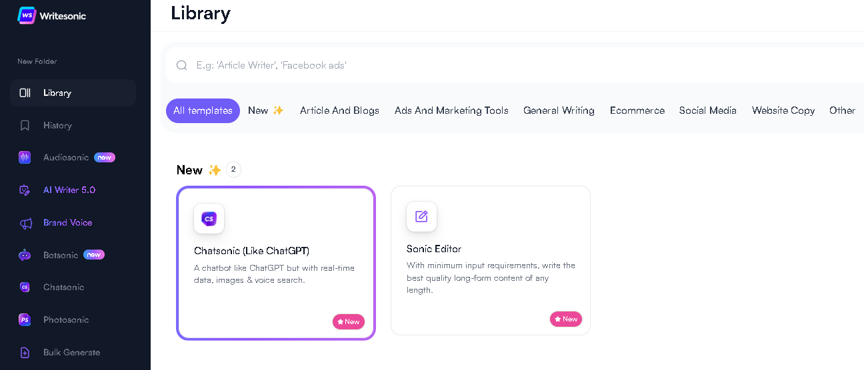Open the Ecommerce category tab
The height and width of the screenshot is (370, 864).
637,110
